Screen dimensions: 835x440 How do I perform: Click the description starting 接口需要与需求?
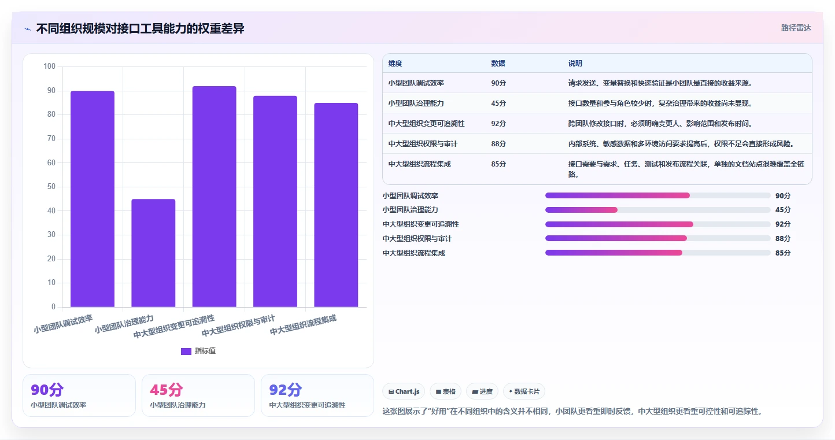click(x=686, y=169)
